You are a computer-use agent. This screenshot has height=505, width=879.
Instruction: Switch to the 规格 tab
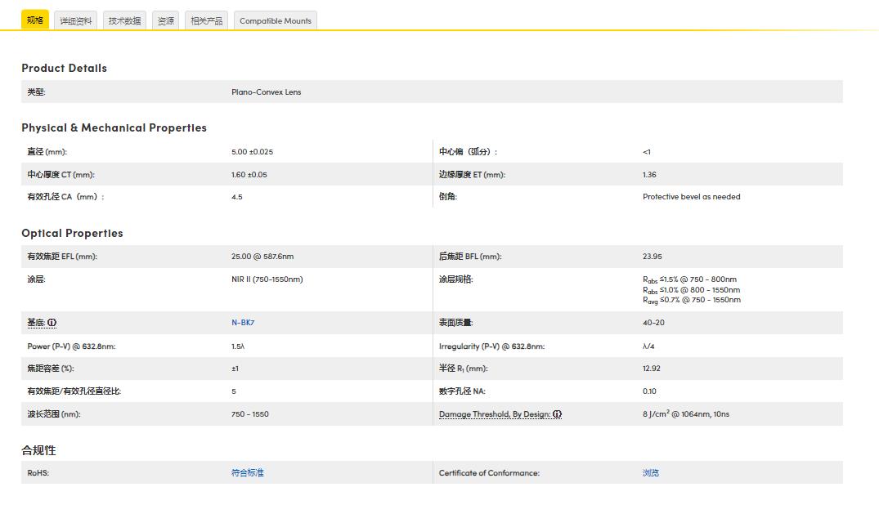point(35,20)
